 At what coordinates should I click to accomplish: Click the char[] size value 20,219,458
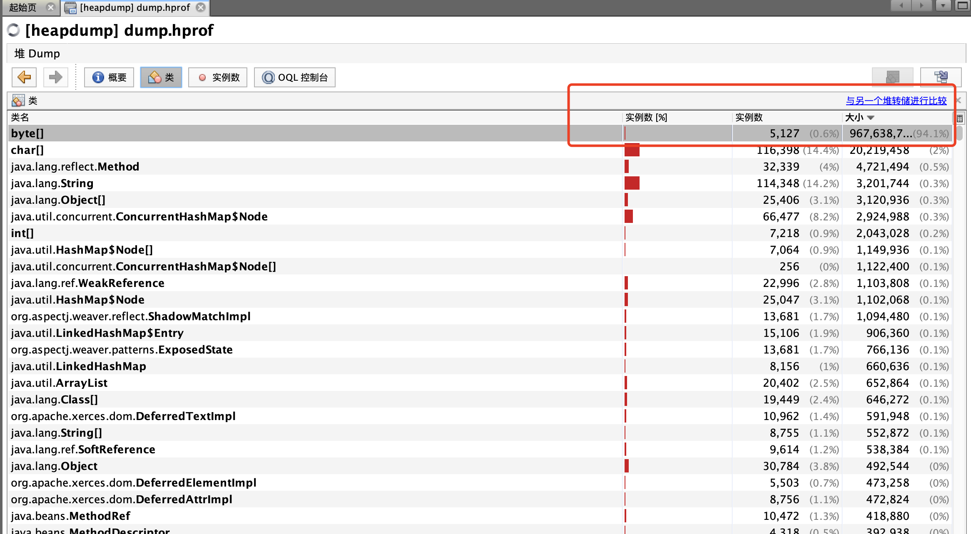[879, 150]
